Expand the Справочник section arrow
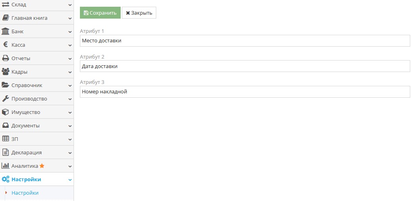The width and height of the screenshot is (413, 201). 70,85
